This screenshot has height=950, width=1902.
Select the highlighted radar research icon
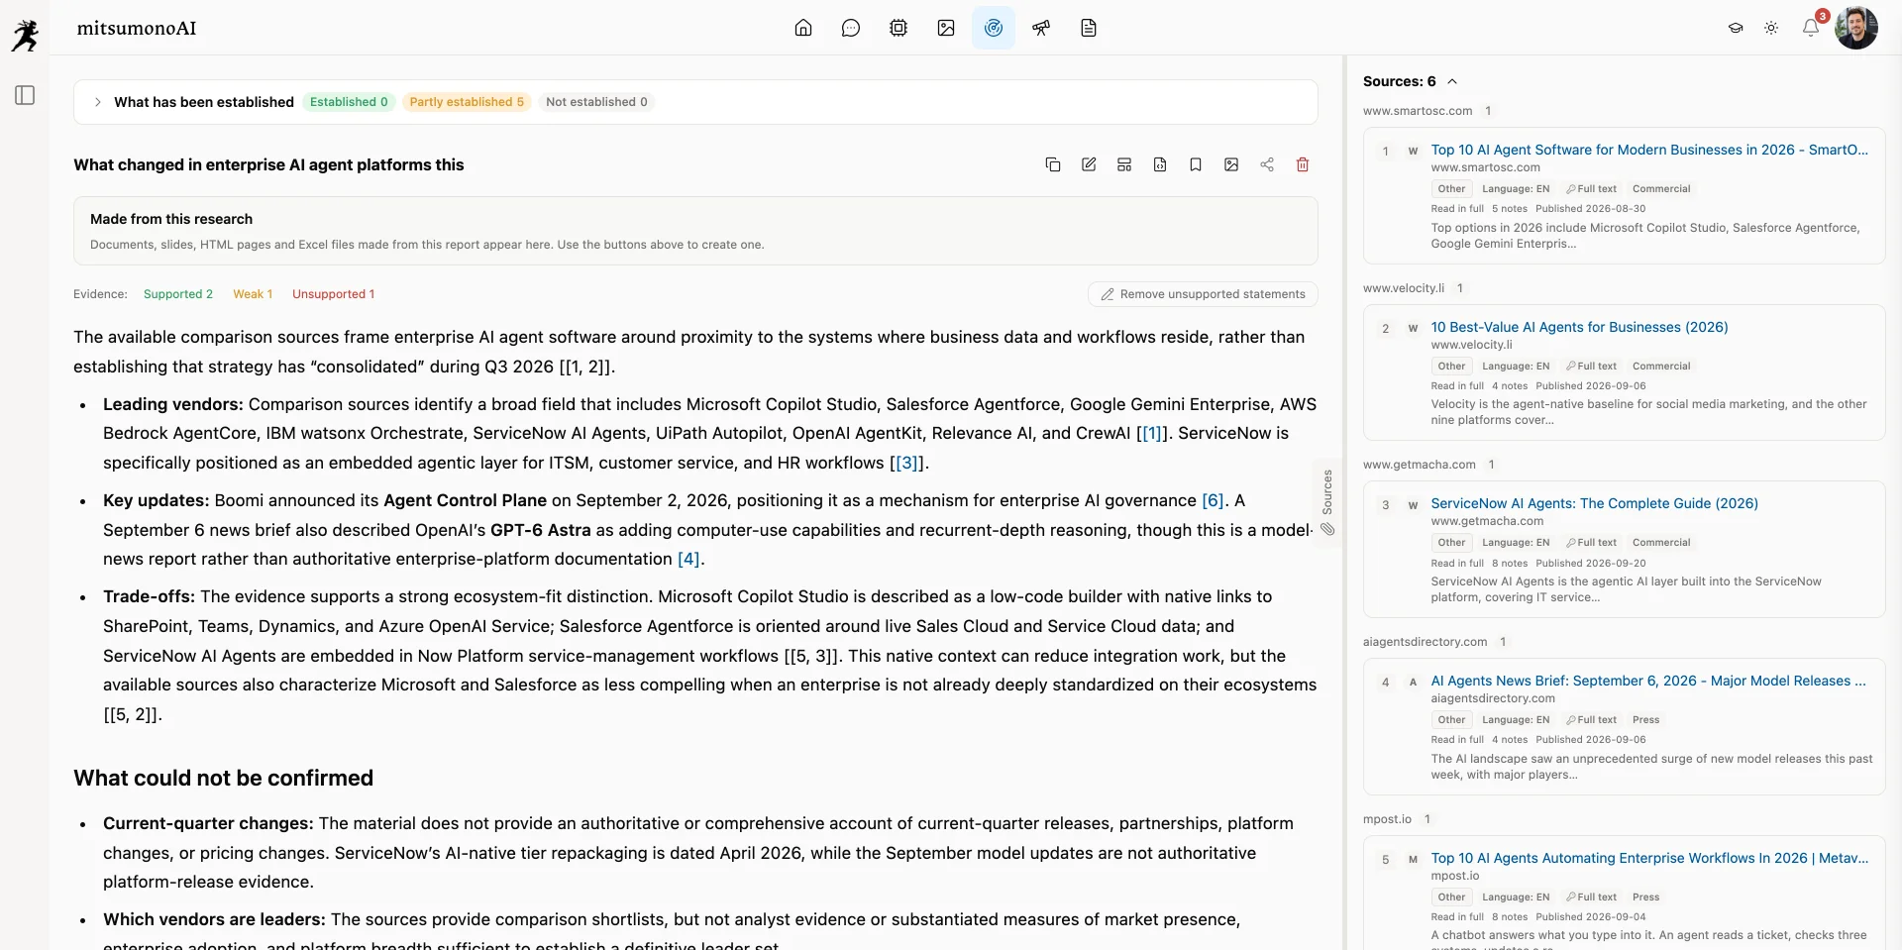[x=994, y=28]
